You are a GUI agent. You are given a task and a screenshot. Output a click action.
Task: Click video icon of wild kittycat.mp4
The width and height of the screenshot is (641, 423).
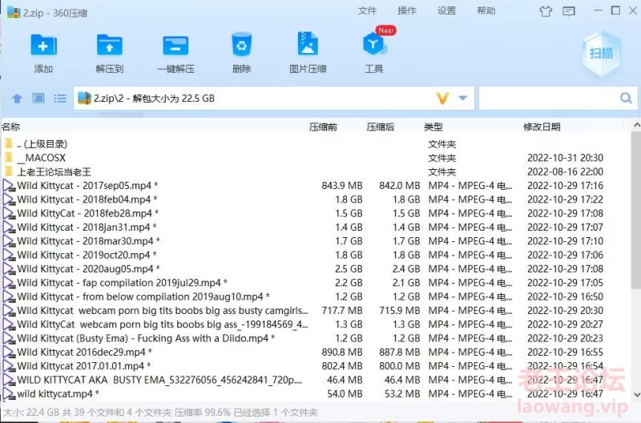point(9,394)
